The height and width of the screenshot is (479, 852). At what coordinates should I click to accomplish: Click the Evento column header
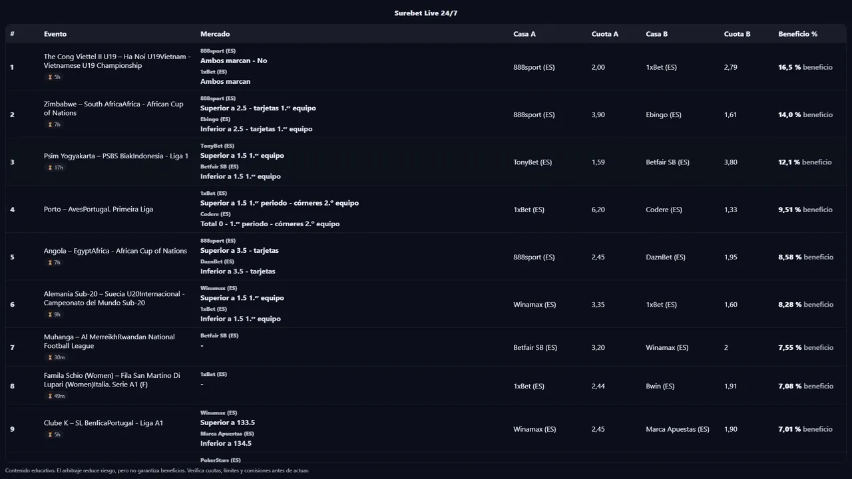click(55, 34)
